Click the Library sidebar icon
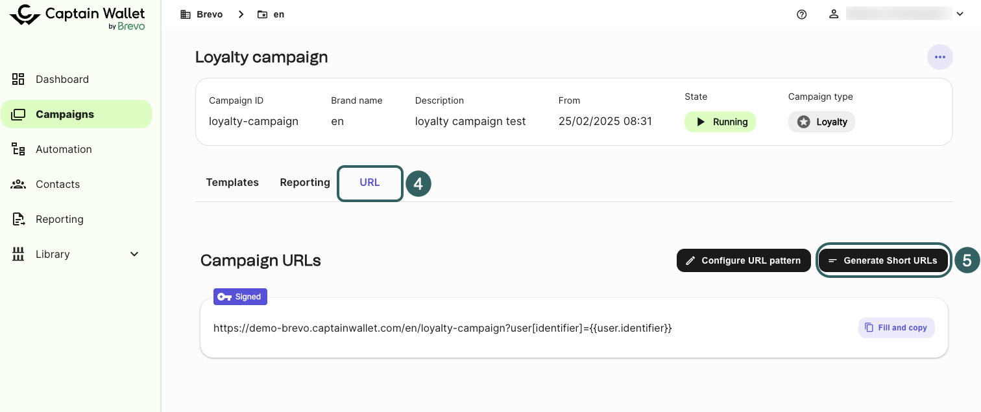The image size is (981, 412). pos(18,254)
